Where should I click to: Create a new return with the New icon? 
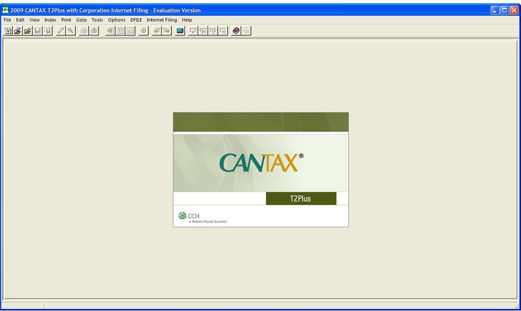coord(7,31)
